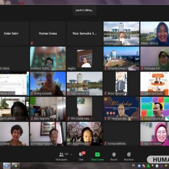Click muted mic icon on Humas Unesa tile
Viewport: 169px width, 169px height.
[x=32, y=43]
